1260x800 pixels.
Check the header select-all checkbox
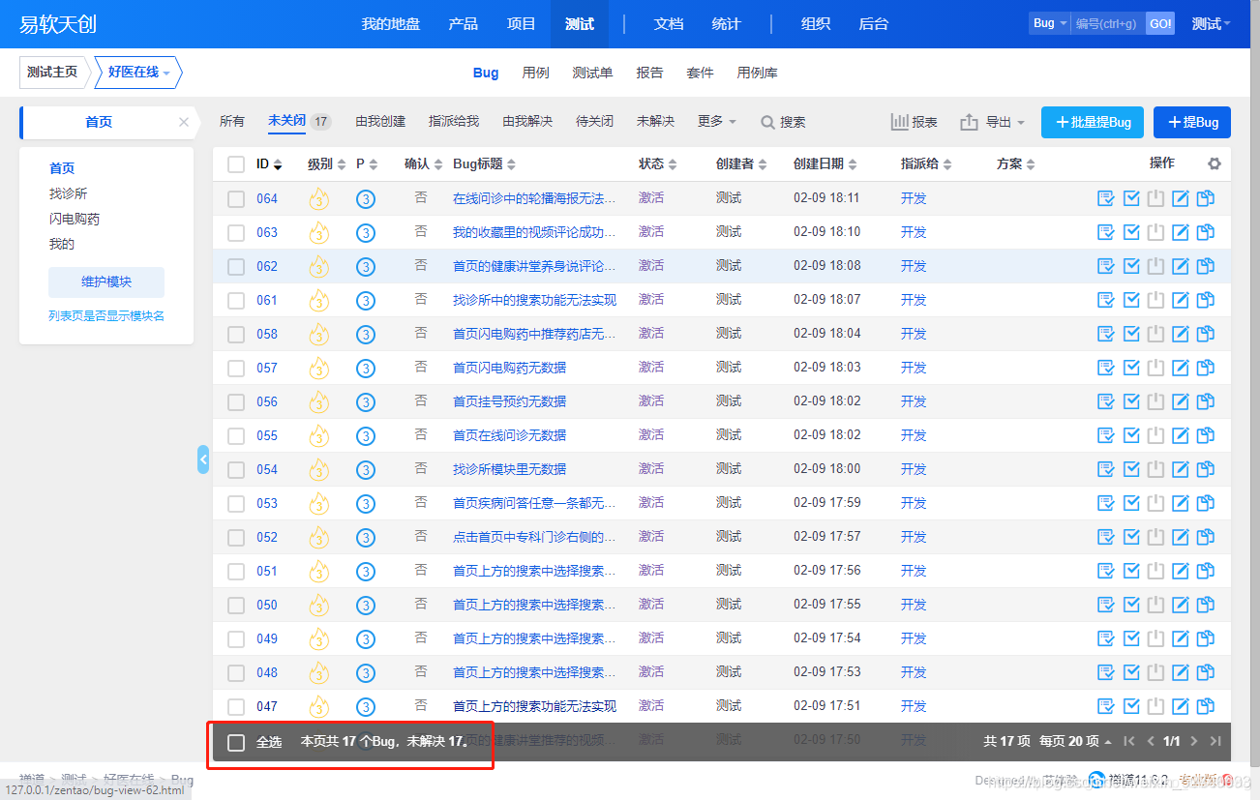236,164
